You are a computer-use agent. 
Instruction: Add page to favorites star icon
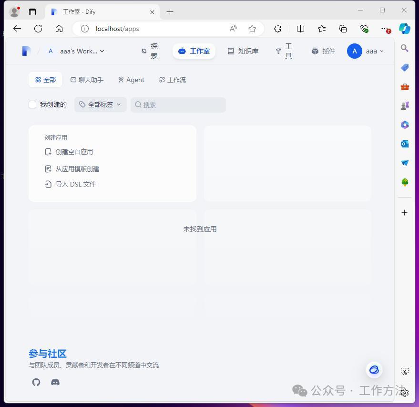[x=252, y=29]
